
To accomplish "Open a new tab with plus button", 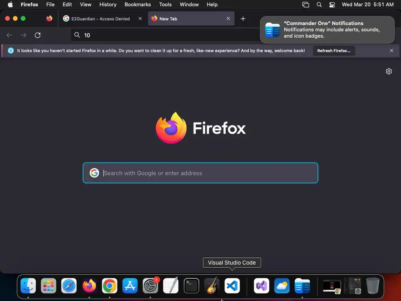I will coord(243,19).
